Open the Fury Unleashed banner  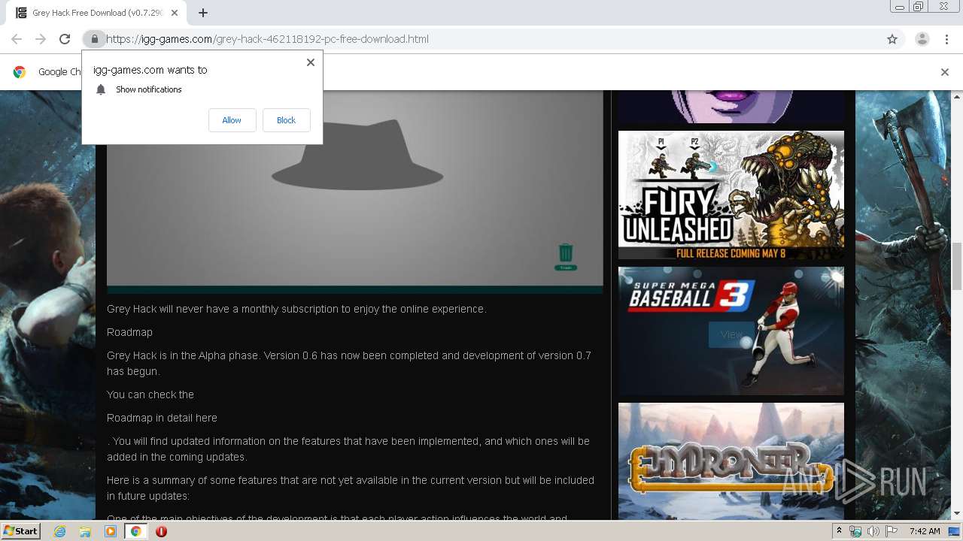(x=731, y=195)
